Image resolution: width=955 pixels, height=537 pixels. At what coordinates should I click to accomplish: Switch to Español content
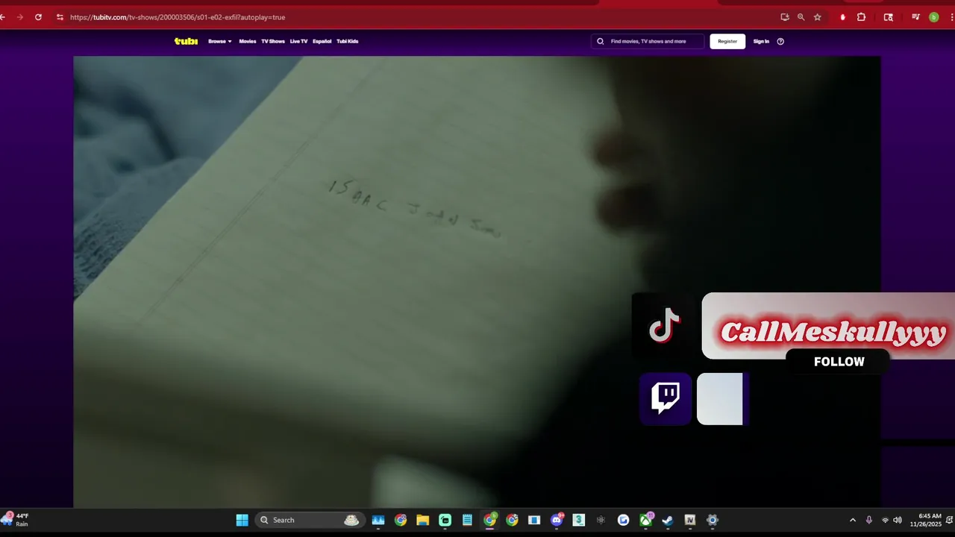(322, 41)
